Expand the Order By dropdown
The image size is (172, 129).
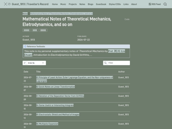[34, 63]
